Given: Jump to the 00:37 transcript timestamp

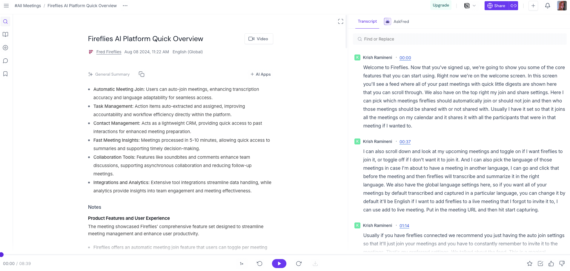Looking at the screenshot, I should tap(405, 142).
